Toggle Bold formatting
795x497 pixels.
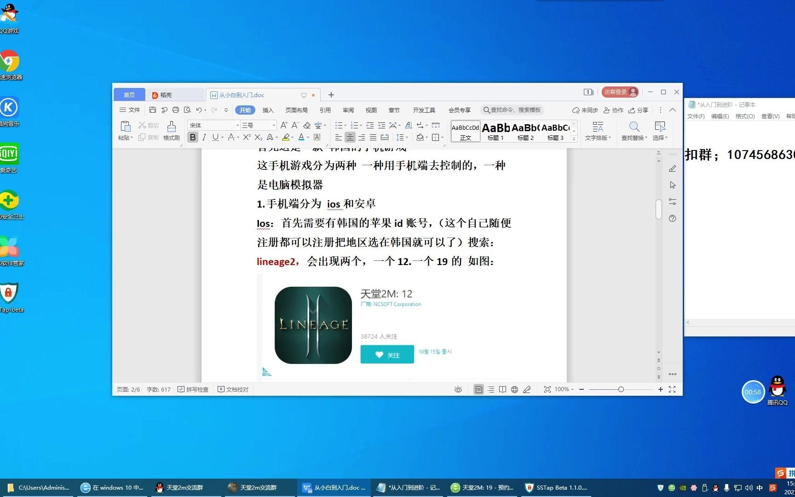(x=193, y=137)
